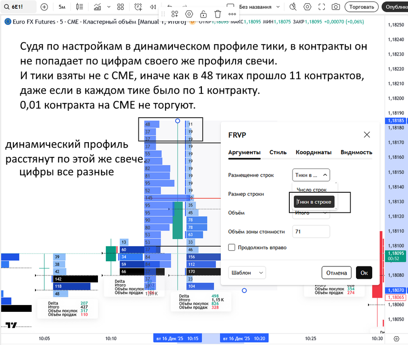Enable the Продолжить вправо checkbox
Viewport: 408px width, 345px height.
231,247
